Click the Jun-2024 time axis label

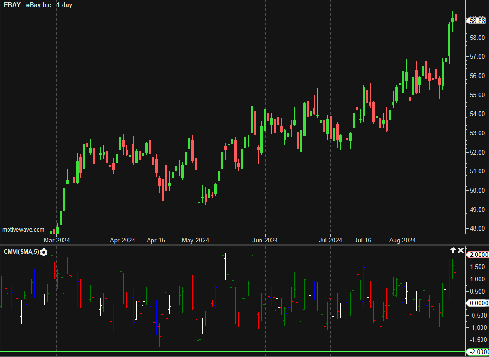265,240
